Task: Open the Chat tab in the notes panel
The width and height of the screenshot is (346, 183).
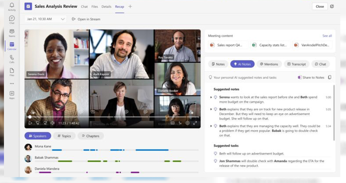Action: pos(321,64)
